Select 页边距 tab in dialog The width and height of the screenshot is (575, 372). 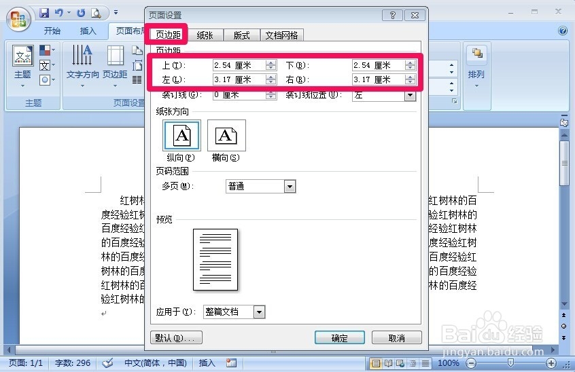168,35
